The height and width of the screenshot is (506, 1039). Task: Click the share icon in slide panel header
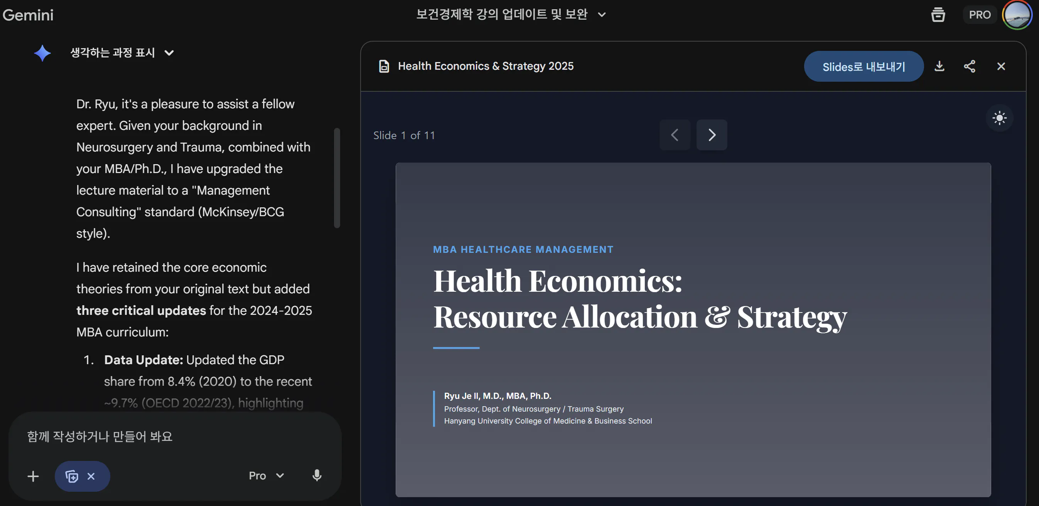(x=970, y=66)
